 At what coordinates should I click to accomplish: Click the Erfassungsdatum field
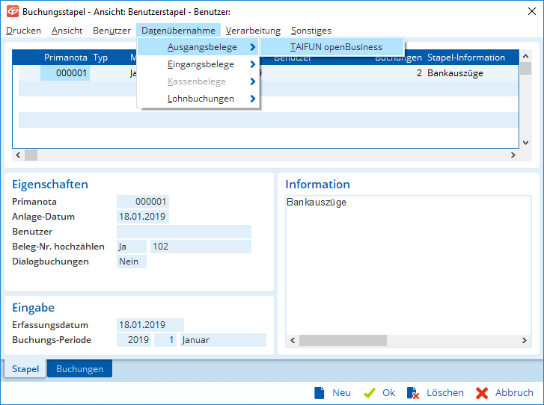pos(150,325)
